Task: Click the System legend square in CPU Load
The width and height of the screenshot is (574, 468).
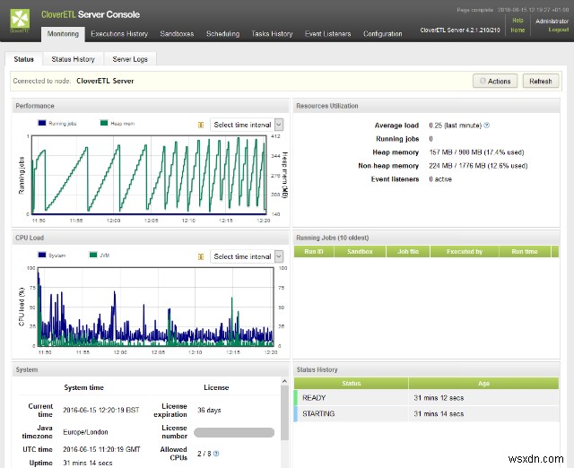Action: pos(41,255)
